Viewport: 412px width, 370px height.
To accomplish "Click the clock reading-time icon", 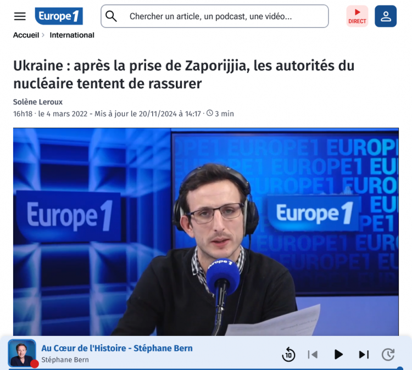I will pos(210,113).
